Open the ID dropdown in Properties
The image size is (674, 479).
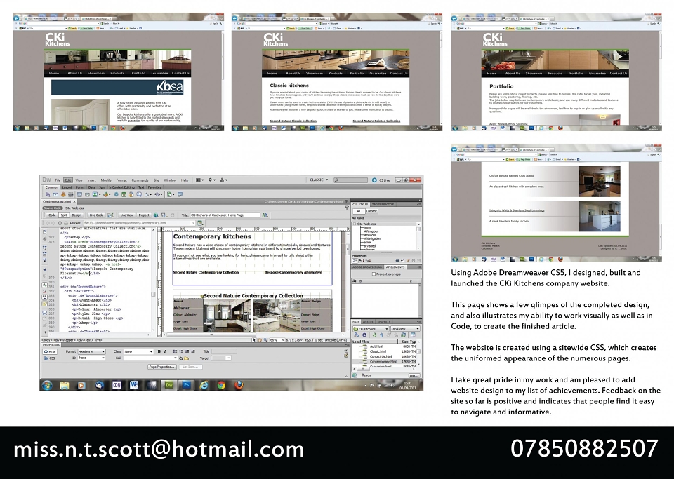[x=91, y=358]
